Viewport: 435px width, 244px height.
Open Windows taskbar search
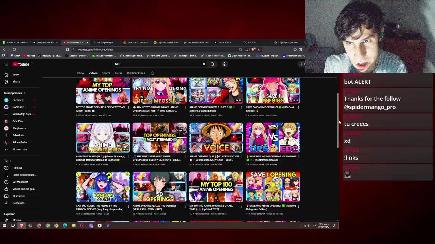13,226
